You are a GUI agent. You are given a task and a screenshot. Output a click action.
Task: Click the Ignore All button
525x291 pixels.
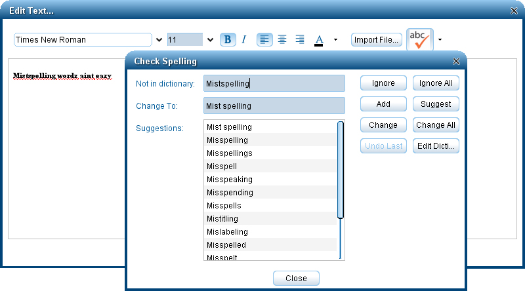coord(436,83)
